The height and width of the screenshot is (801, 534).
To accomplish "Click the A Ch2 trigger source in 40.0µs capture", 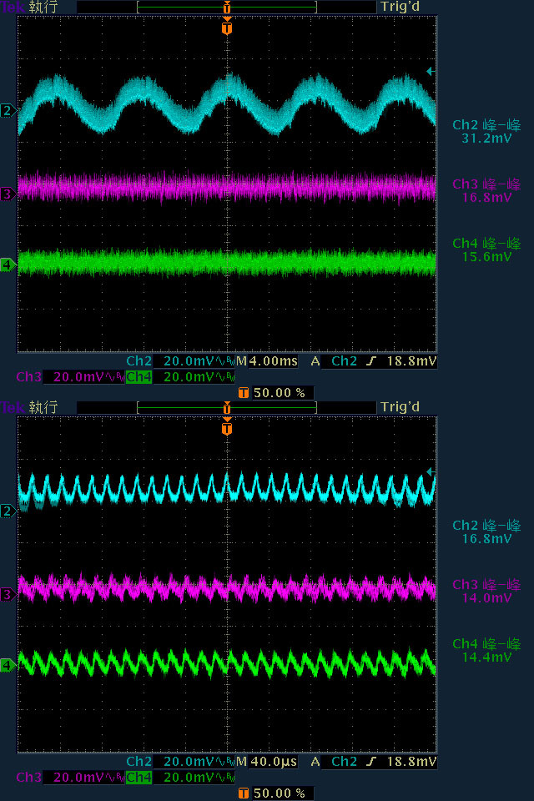I will pyautogui.click(x=335, y=762).
